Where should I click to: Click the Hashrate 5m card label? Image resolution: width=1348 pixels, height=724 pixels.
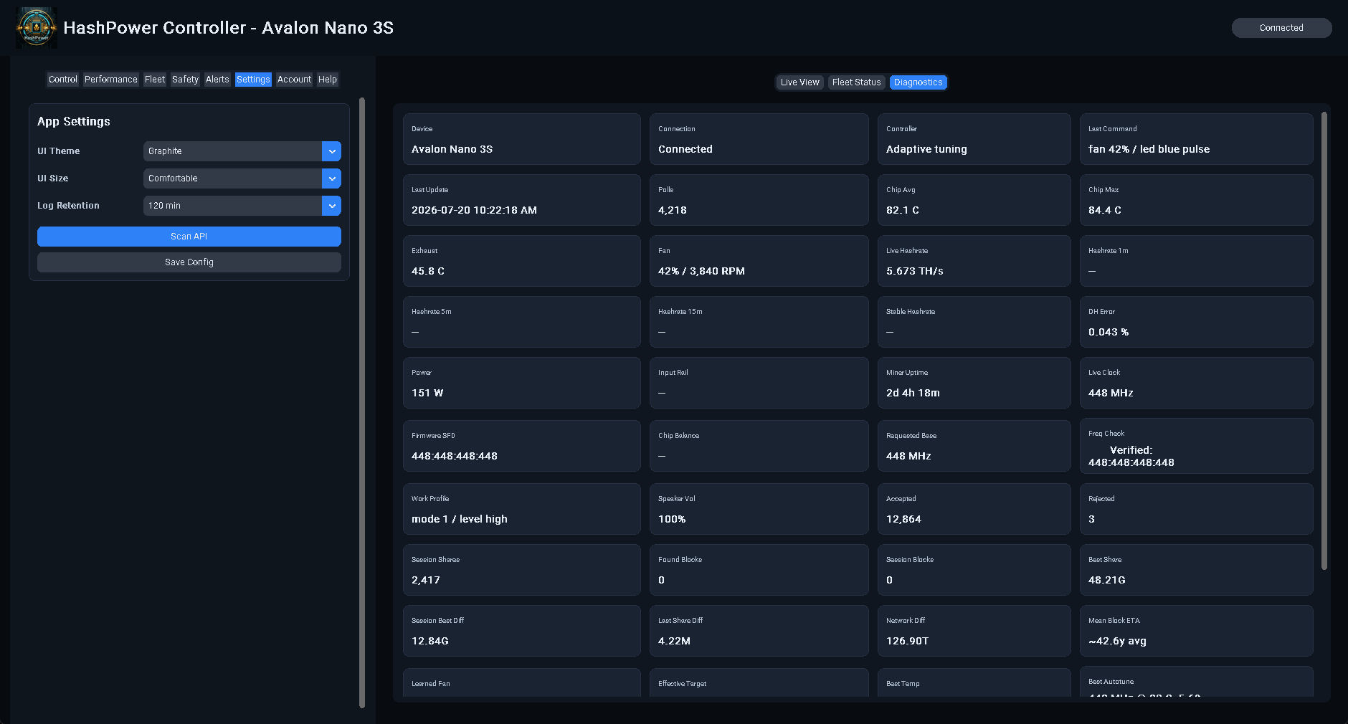(x=432, y=312)
